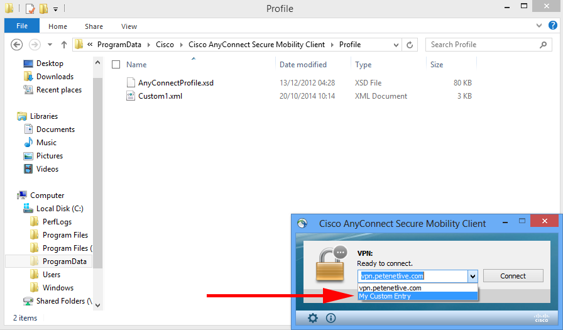Expand the ribbon with the chevron
Screen dimensions: 563x330
[539, 26]
